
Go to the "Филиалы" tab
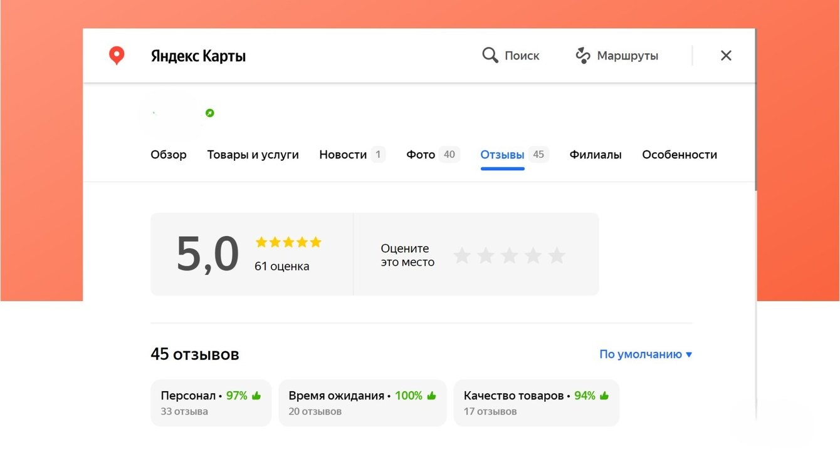coord(596,155)
